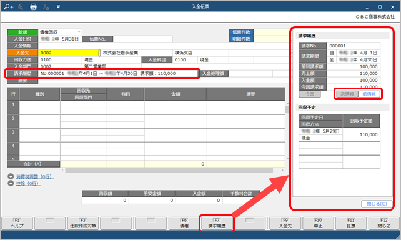Click the 金額 column header
This screenshot has height=240, width=401.
(176, 94)
